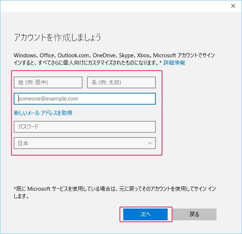
Task: Click the 次へ button
Action: [145, 214]
